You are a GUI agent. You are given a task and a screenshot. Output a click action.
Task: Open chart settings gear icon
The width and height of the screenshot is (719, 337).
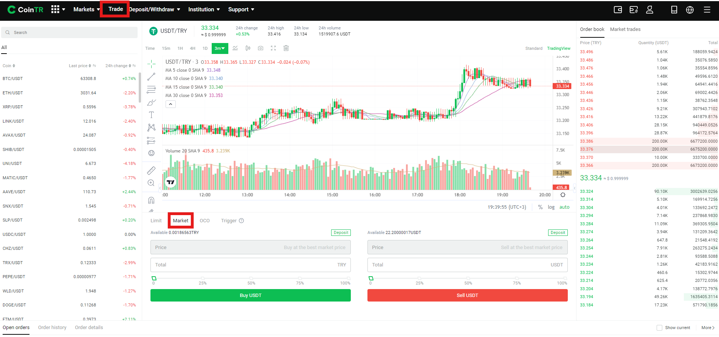tap(563, 195)
